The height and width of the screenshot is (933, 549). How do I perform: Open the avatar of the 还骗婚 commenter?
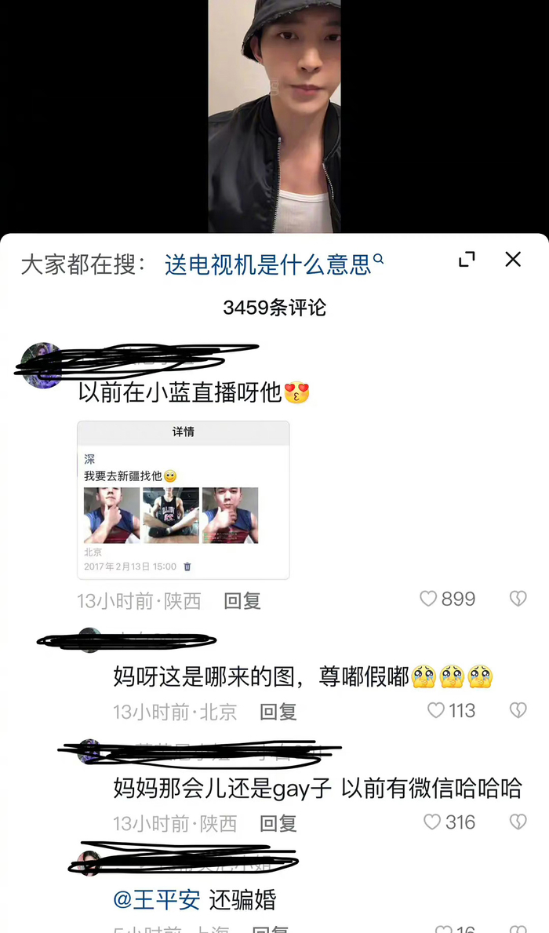click(89, 863)
